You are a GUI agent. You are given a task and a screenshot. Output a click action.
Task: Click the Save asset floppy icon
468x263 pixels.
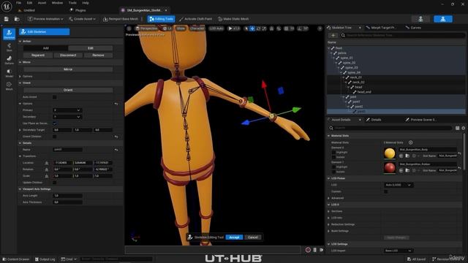7,19
